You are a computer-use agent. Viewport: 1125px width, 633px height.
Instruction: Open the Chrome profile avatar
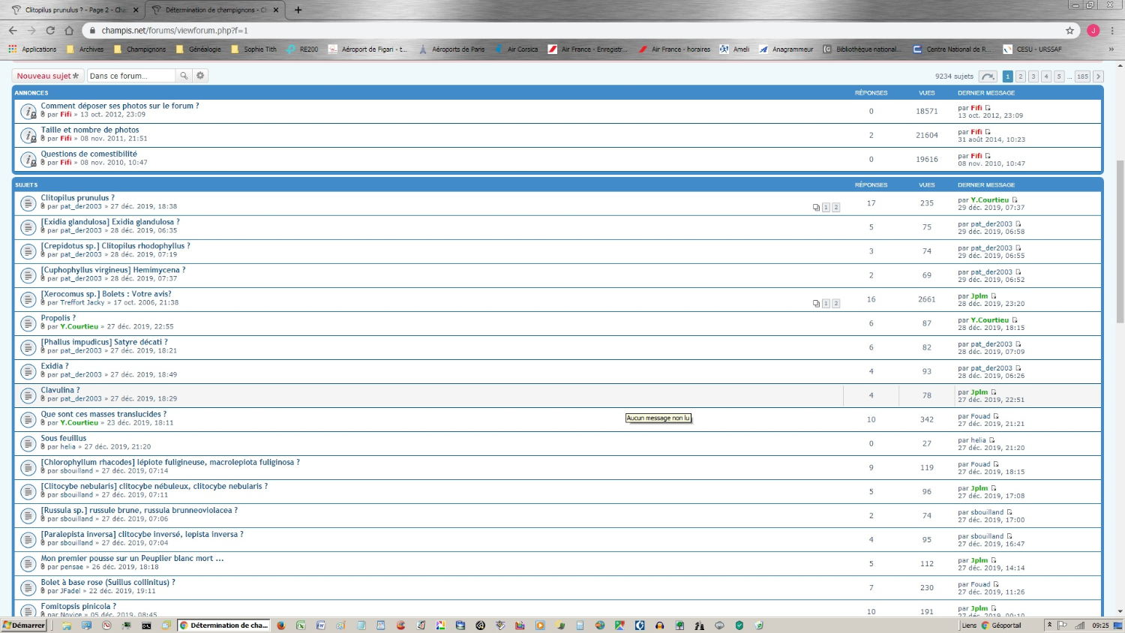1093,31
